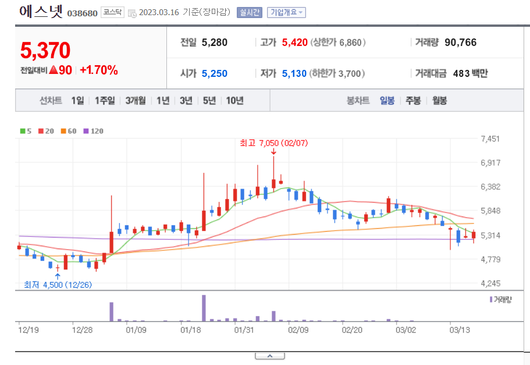The width and height of the screenshot is (530, 365).
Task: Select the 1년 line chart tab
Action: [163, 101]
